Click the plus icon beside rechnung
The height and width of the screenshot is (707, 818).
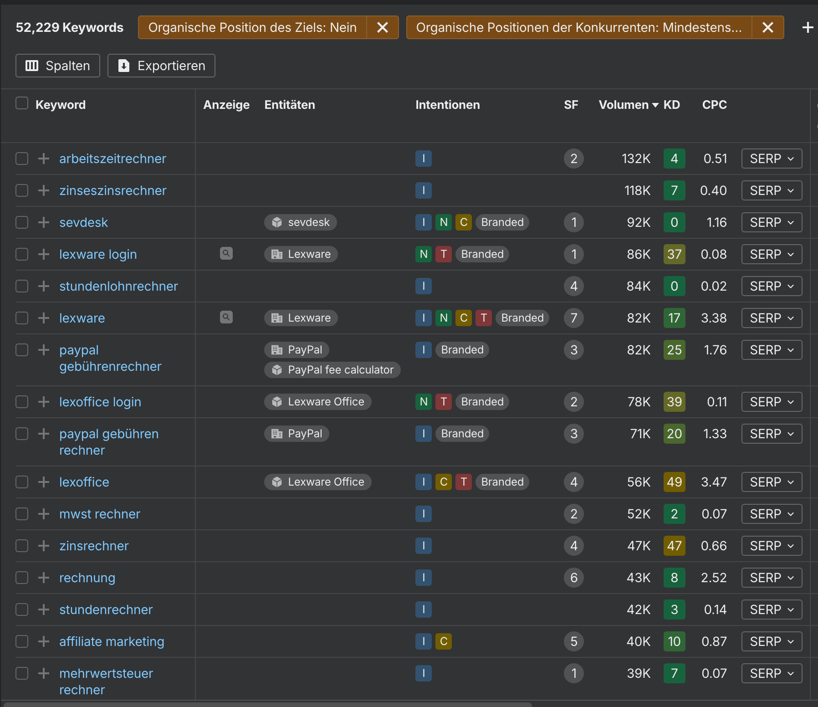pos(44,578)
